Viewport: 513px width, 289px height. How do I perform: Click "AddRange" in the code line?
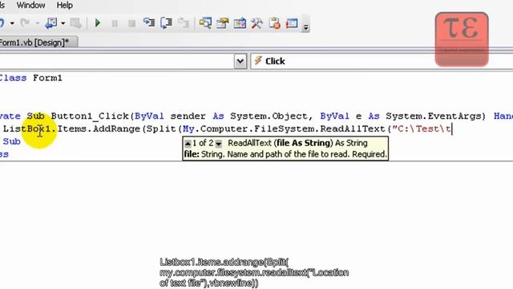pyautogui.click(x=116, y=128)
